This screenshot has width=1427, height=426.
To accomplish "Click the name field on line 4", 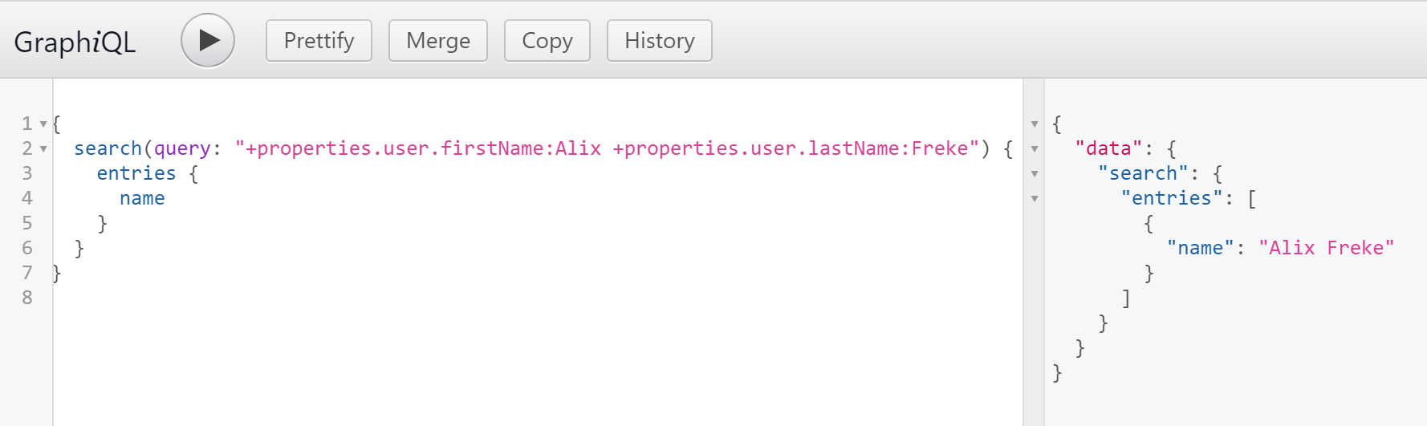I will tap(142, 198).
